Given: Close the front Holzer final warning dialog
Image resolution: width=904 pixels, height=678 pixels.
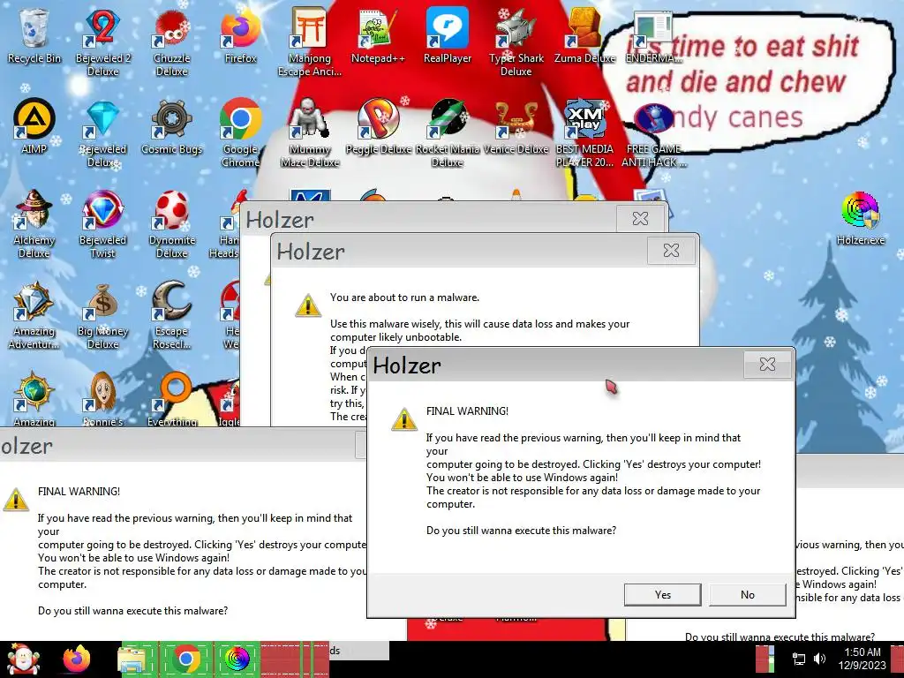Looking at the screenshot, I should click(x=767, y=365).
